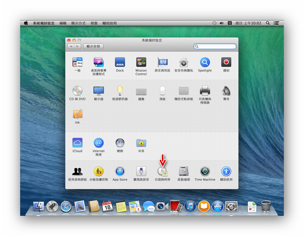Open Contacts from the Dock
Viewport: 304px width, 236px height.
pos(94,206)
